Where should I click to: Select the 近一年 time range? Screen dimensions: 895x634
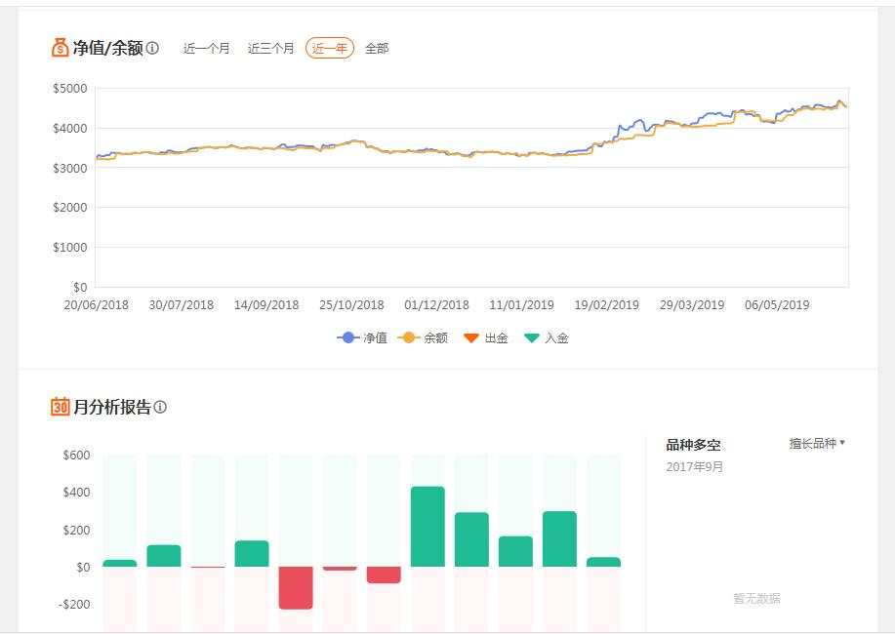pos(330,48)
